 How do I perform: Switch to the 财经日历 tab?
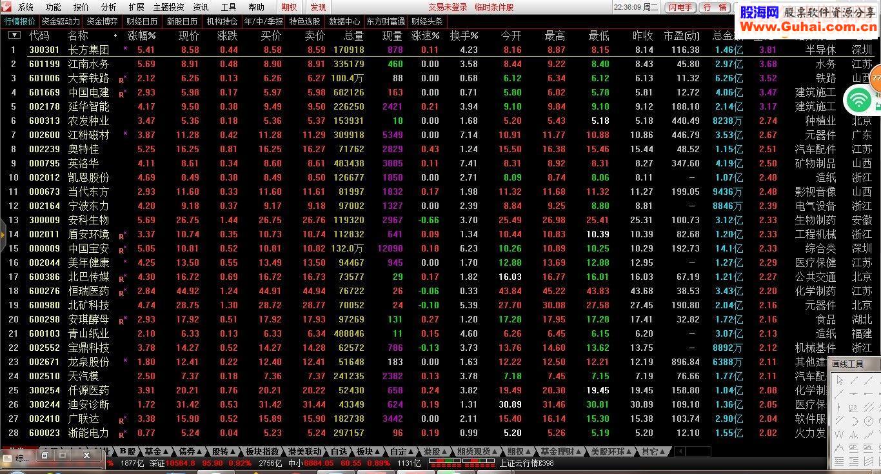[142, 21]
